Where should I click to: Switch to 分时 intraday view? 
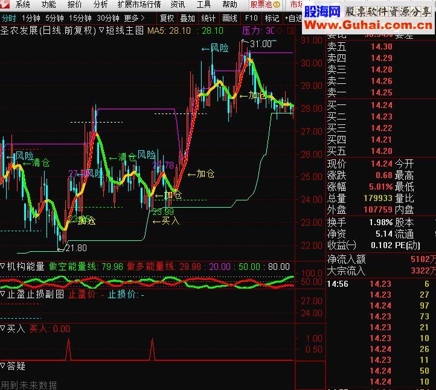tap(9, 18)
